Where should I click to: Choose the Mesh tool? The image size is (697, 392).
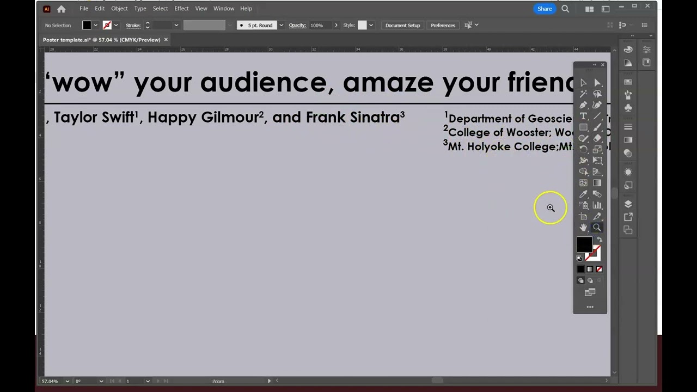click(x=583, y=183)
